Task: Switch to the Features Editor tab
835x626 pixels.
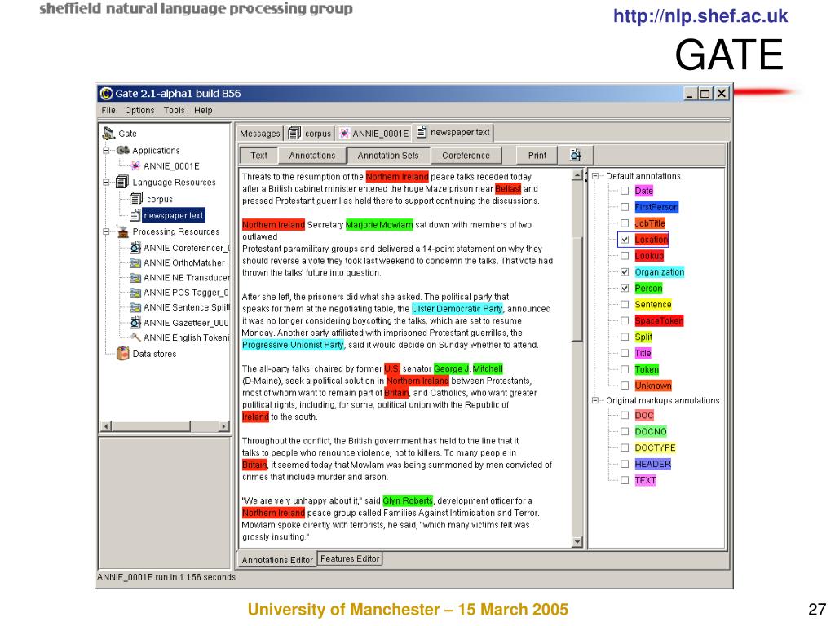Action: tap(350, 558)
